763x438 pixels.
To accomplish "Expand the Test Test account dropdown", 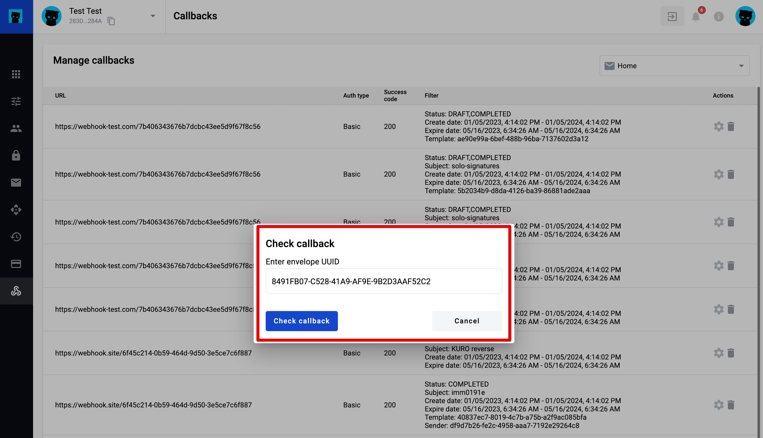I will click(153, 16).
